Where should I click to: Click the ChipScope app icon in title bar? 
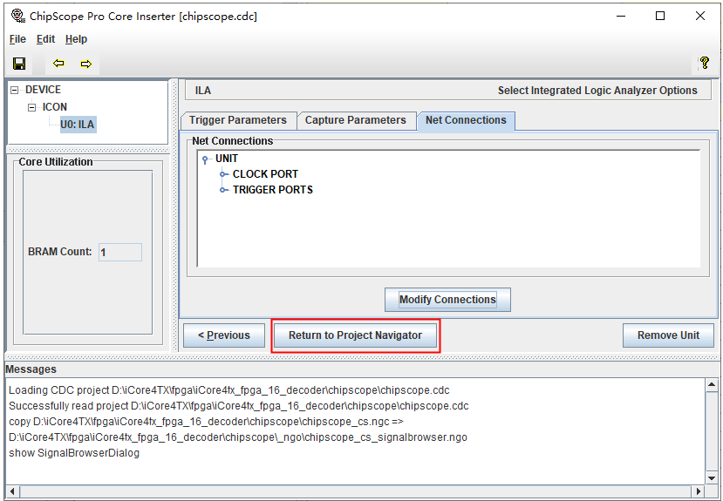[17, 16]
